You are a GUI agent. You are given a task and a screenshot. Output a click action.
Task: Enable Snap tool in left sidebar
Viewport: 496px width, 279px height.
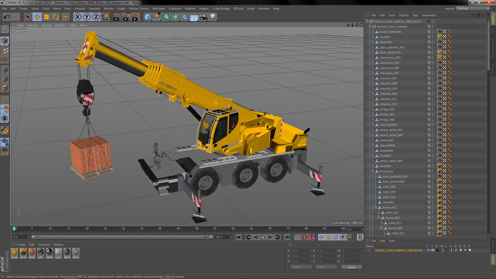tap(5, 119)
